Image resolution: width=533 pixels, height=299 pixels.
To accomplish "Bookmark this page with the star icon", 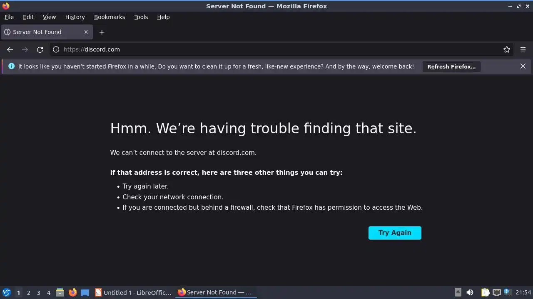I will [x=507, y=49].
